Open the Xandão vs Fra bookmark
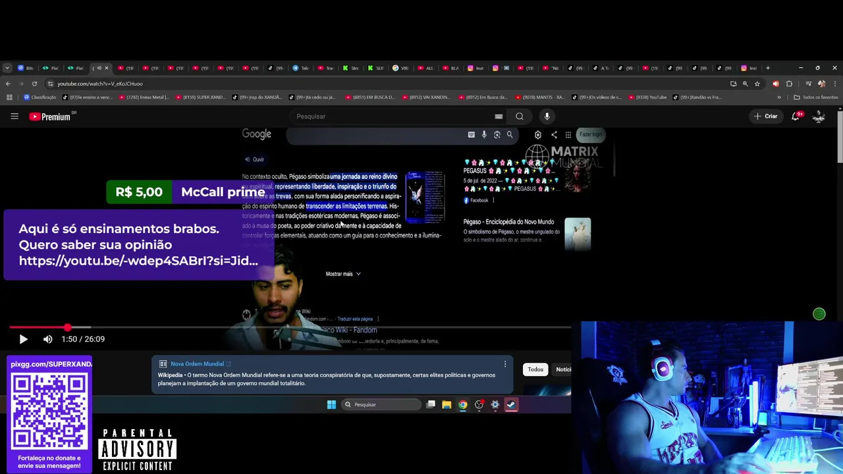The width and height of the screenshot is (843, 474). coord(698,97)
